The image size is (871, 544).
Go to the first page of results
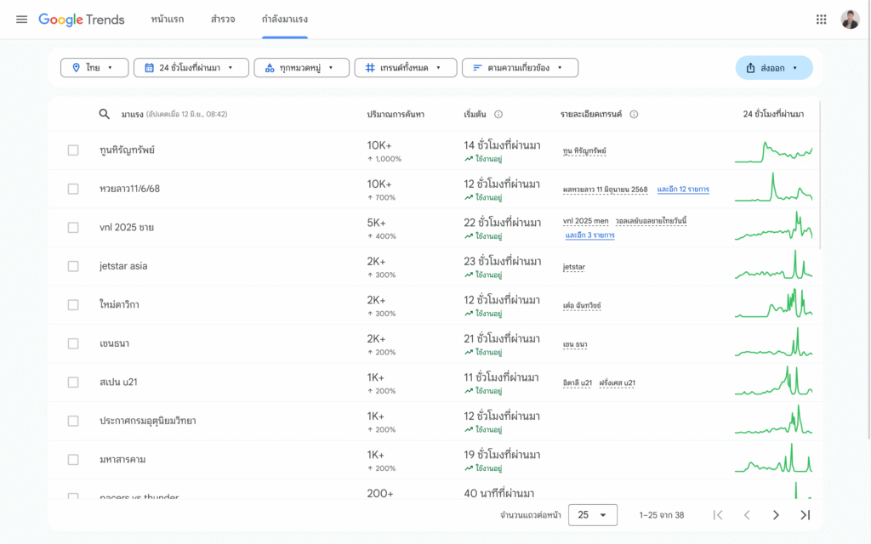718,515
